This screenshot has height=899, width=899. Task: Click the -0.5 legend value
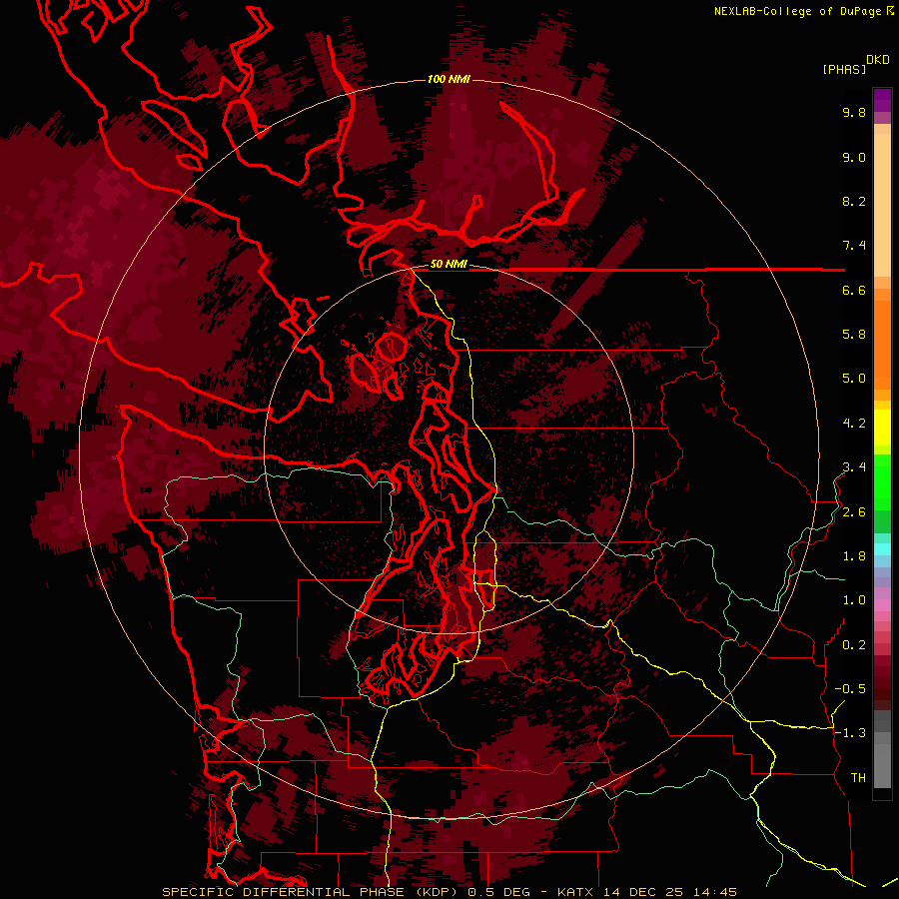point(850,689)
